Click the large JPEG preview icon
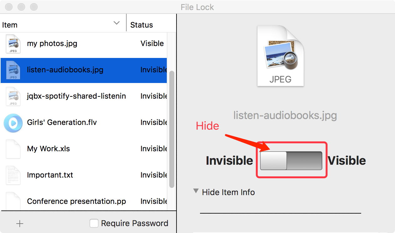The image size is (395, 233). pos(280,56)
